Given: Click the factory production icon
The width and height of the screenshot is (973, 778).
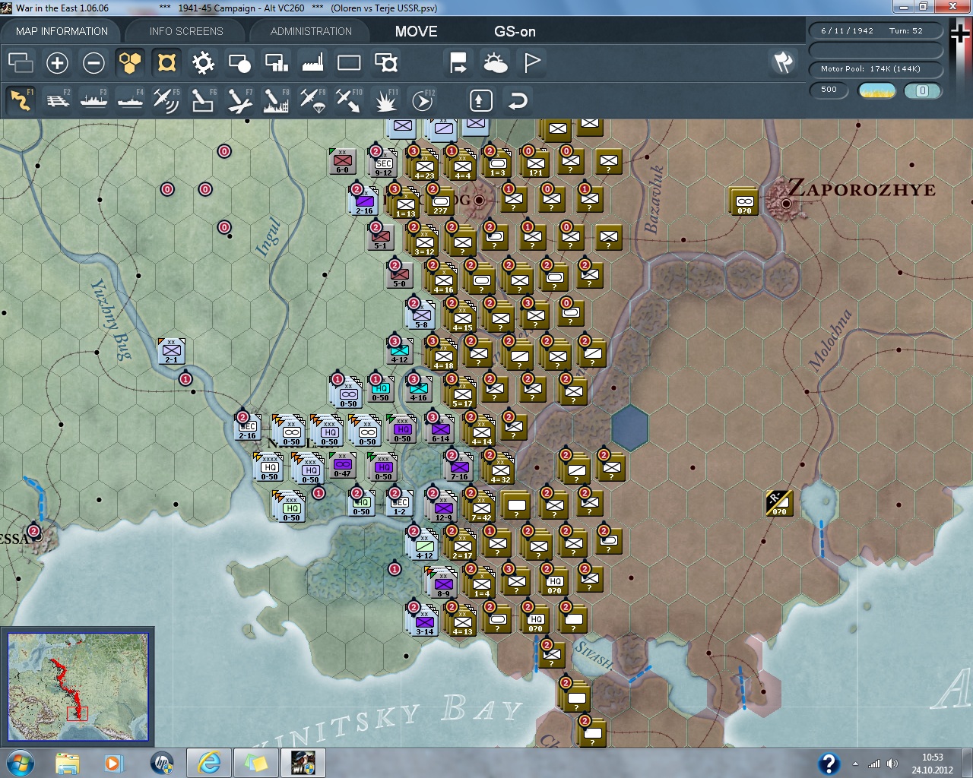Looking at the screenshot, I should (312, 63).
